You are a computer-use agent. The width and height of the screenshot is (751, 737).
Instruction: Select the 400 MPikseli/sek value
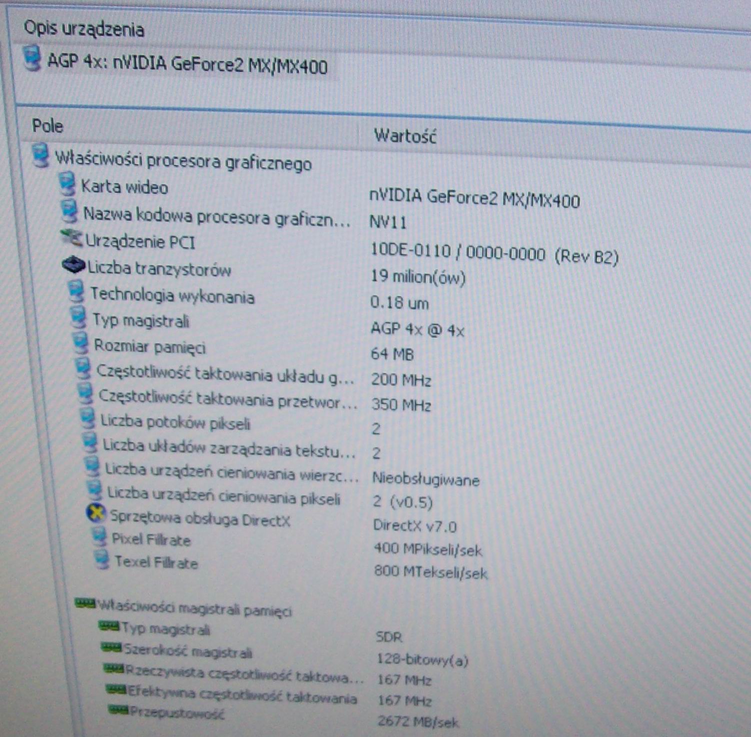[428, 550]
